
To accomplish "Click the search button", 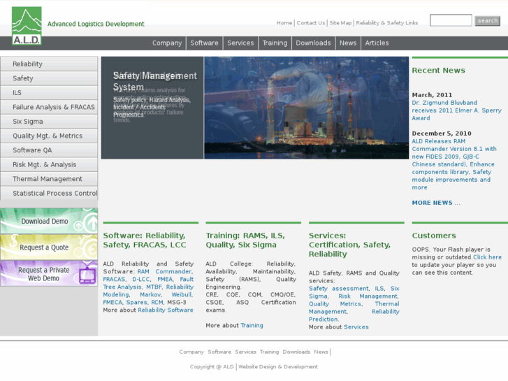I will coord(487,21).
